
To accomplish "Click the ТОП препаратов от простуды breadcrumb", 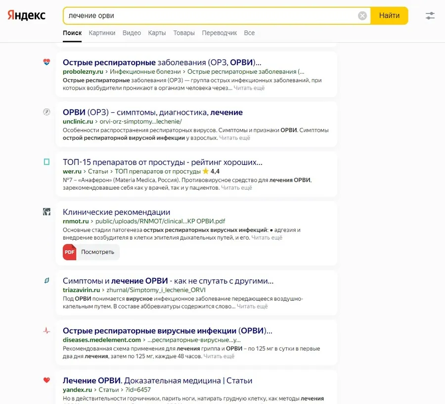I will click(x=158, y=171).
